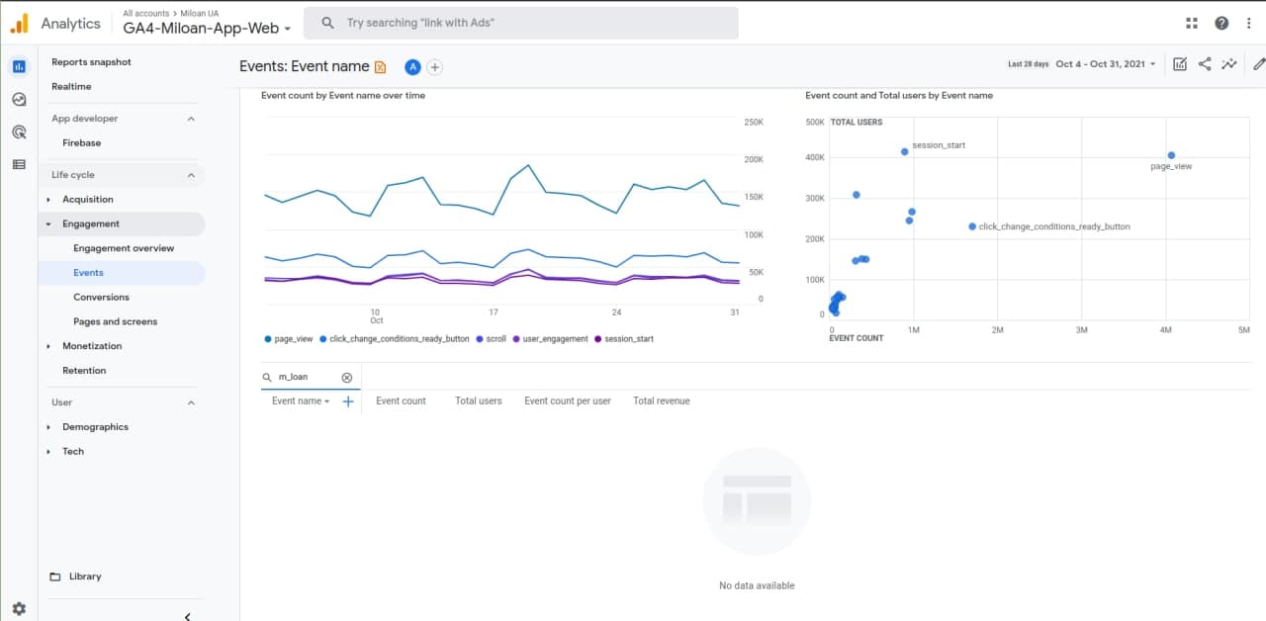Open the Insights icon in report header
The image size is (1266, 621).
(x=1229, y=63)
